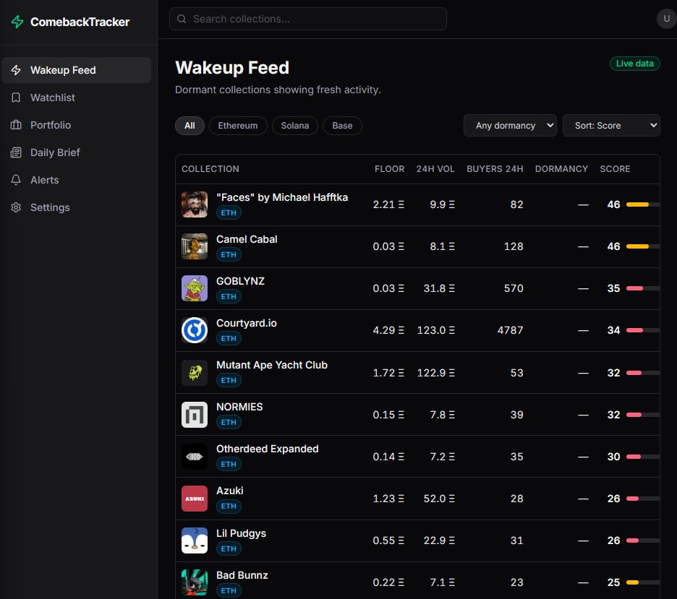Click the "Faces" by Michael Hafftka score bar
Image resolution: width=677 pixels, height=599 pixels.
point(643,204)
